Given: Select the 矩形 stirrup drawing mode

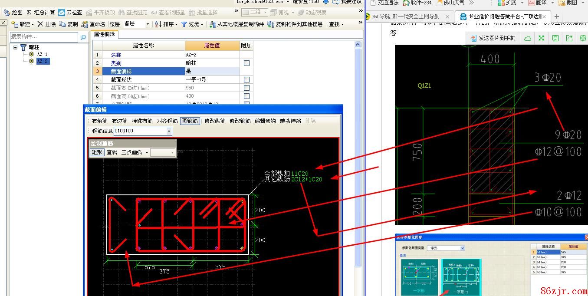Looking at the screenshot, I should pyautogui.click(x=96, y=152).
